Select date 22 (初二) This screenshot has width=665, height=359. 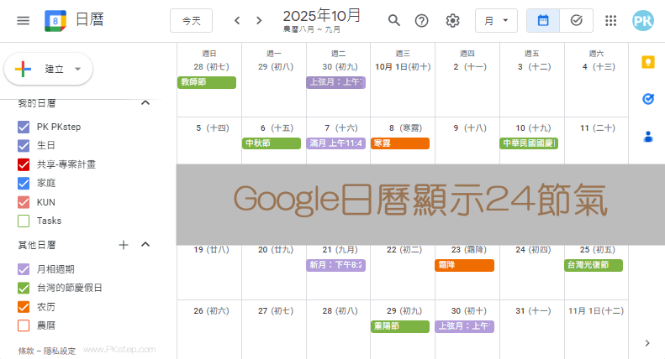click(x=404, y=250)
